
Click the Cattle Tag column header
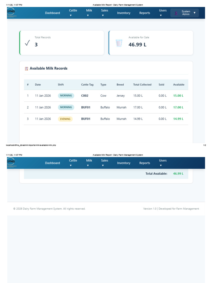(87, 85)
